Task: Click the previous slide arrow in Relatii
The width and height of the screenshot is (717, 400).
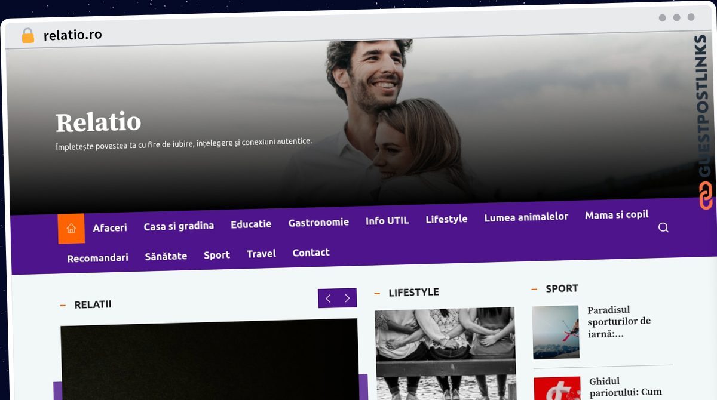Action: [x=328, y=299]
